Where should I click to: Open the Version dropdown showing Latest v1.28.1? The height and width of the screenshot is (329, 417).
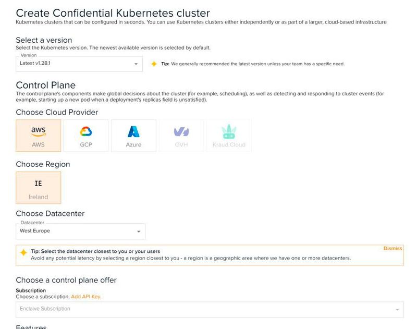(78, 64)
